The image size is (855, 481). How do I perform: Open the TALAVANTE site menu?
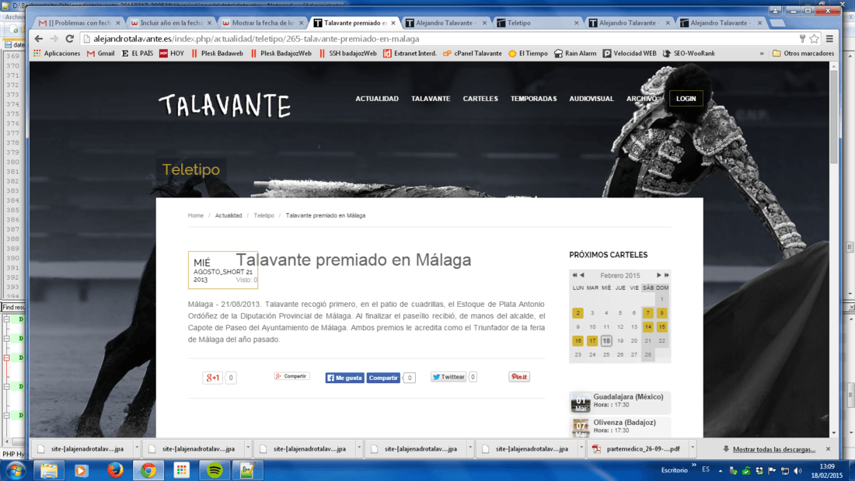(x=431, y=99)
